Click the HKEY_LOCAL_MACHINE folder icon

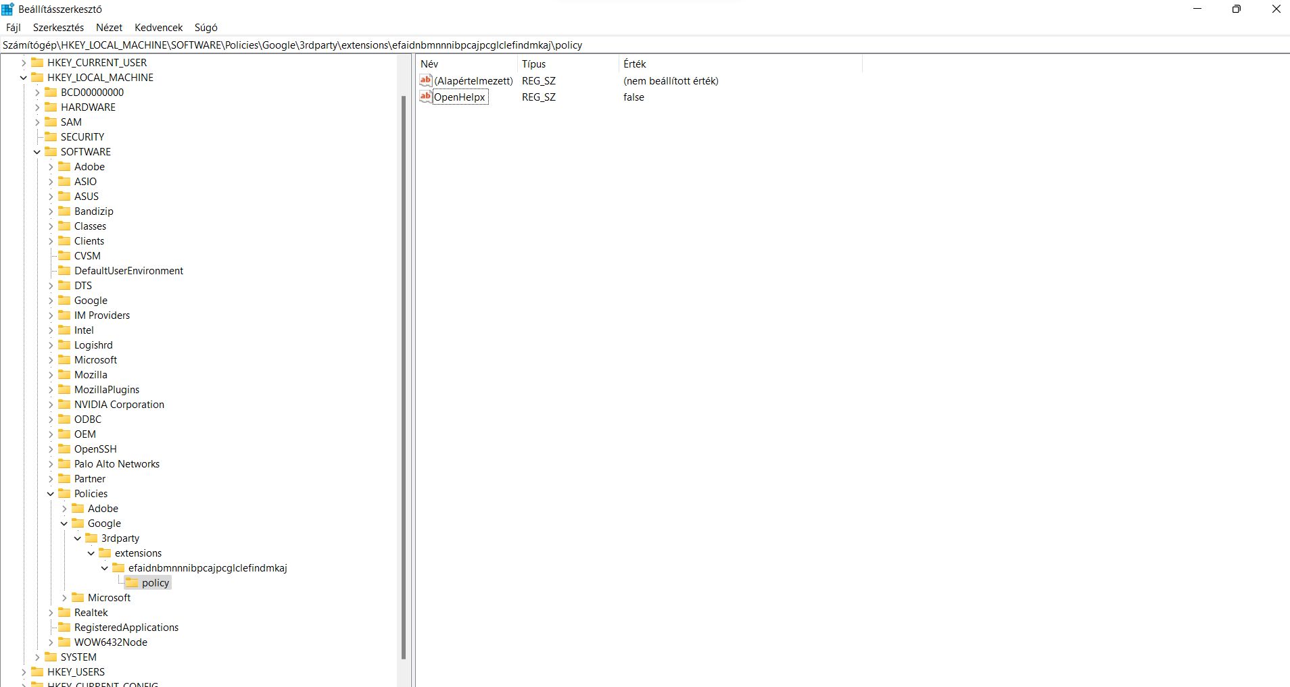[37, 77]
